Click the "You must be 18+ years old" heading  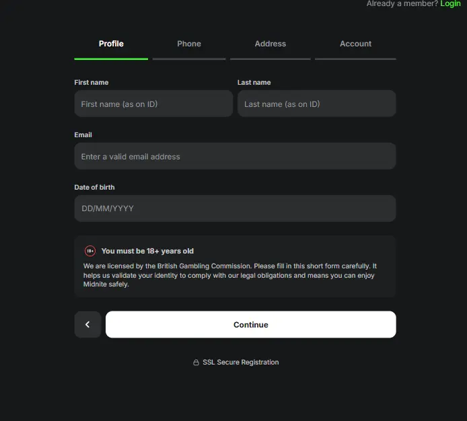point(147,251)
